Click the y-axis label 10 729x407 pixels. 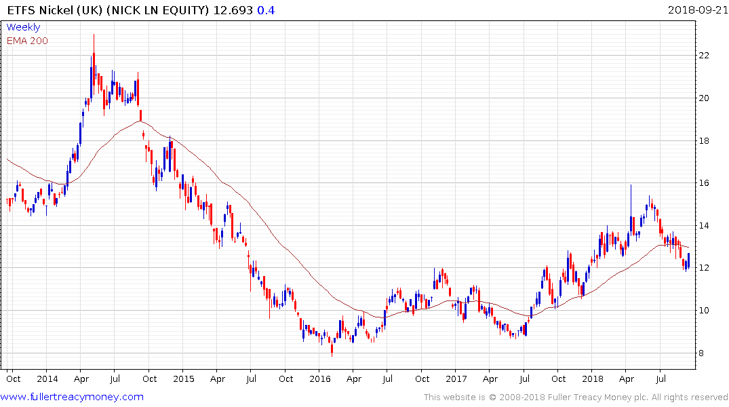(x=704, y=310)
